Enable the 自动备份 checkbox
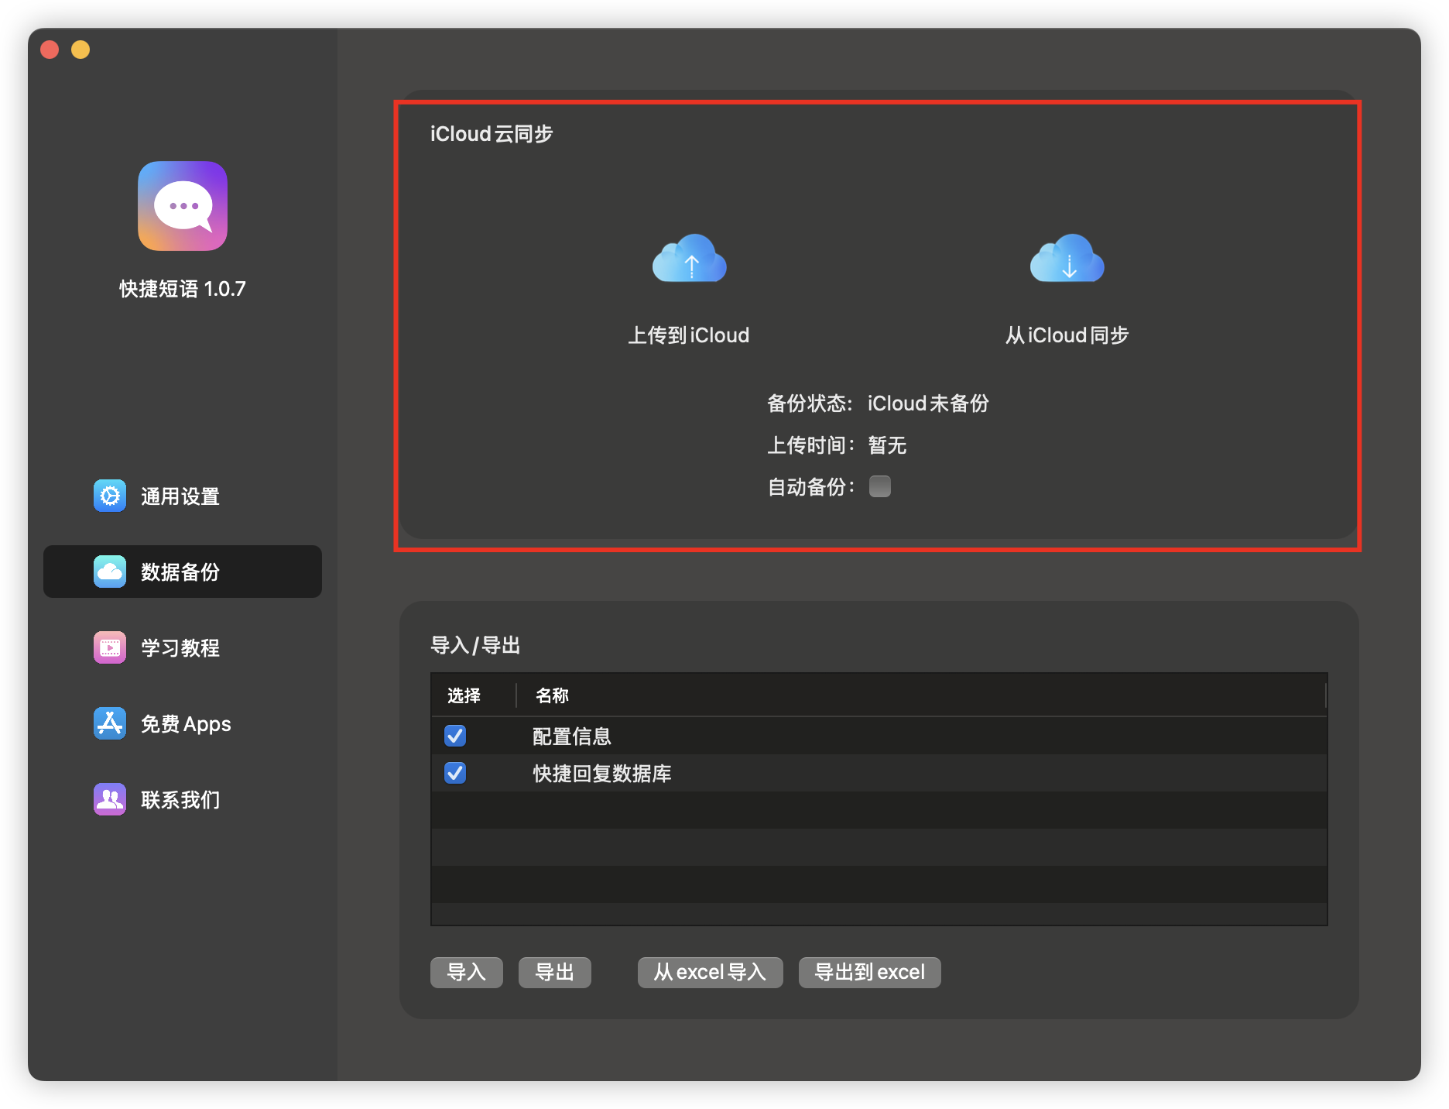 [880, 486]
